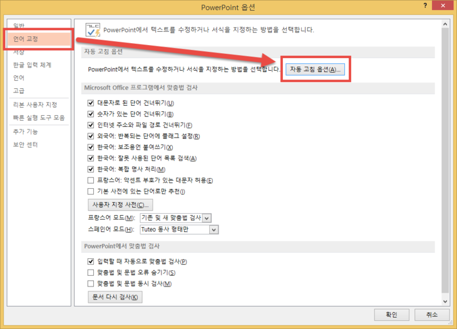457x329 pixels.
Task: Open the 저장 category
Action: [x=19, y=52]
